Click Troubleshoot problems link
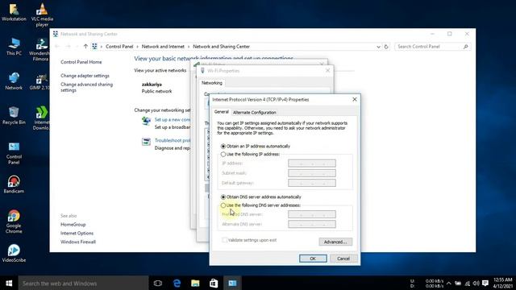Image resolution: width=516 pixels, height=290 pixels. [x=173, y=140]
